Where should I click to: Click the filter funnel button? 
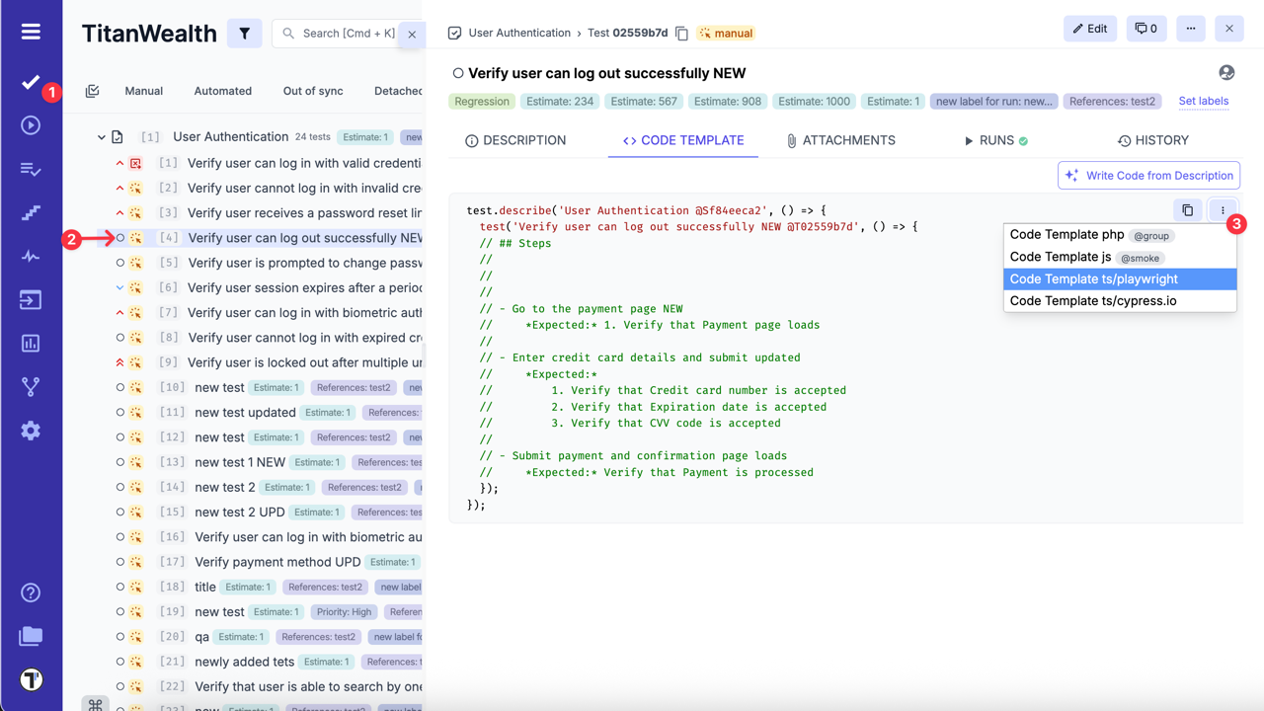(244, 33)
